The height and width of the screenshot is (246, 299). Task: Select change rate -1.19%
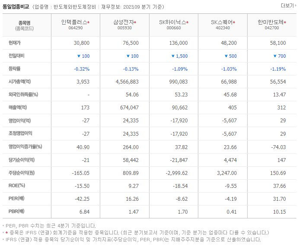tap(278, 69)
